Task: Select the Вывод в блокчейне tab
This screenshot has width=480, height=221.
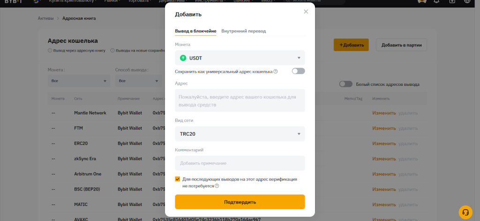Action: click(x=195, y=31)
